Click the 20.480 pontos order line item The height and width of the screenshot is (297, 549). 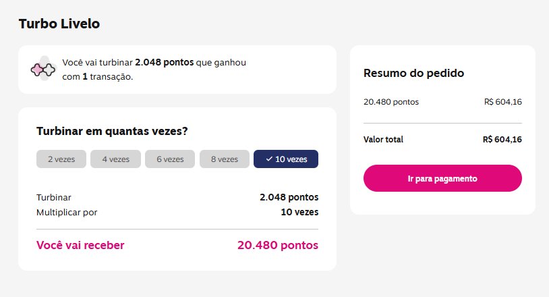coord(391,102)
